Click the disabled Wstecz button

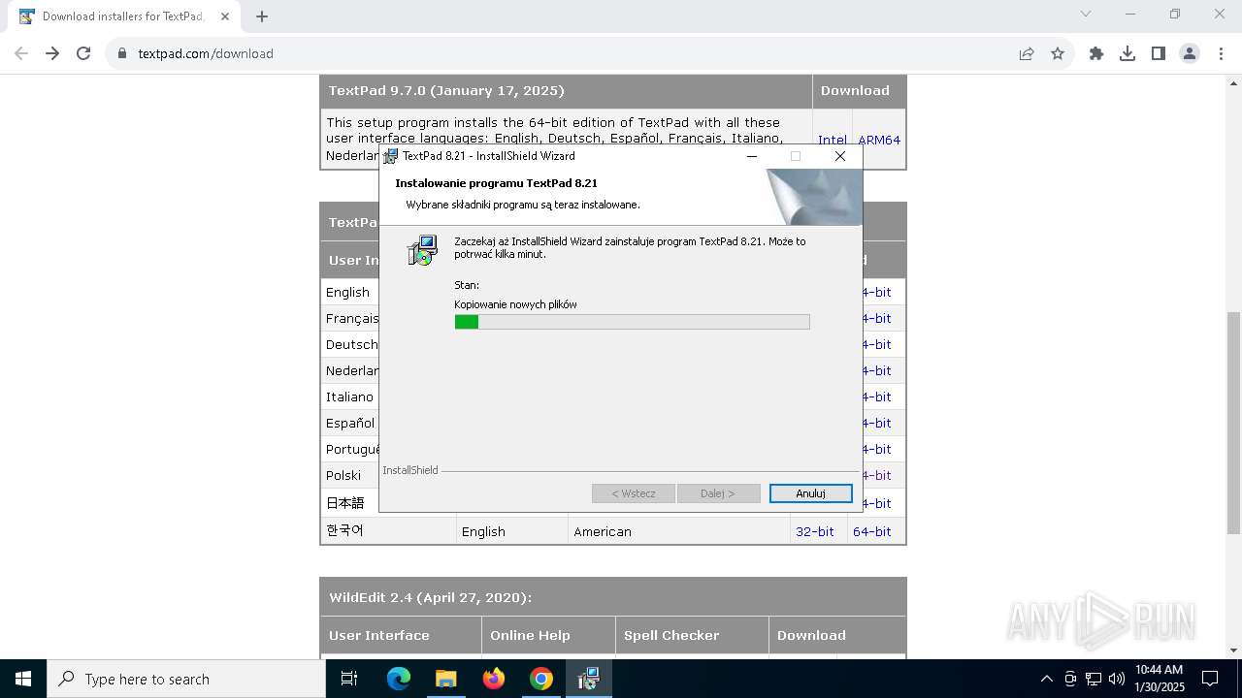634,493
